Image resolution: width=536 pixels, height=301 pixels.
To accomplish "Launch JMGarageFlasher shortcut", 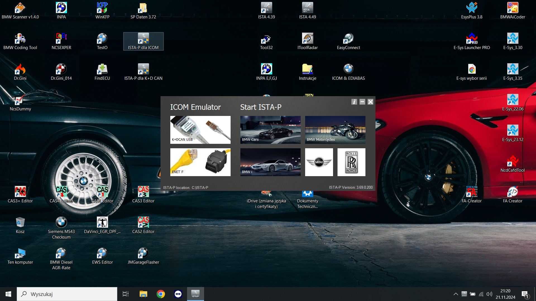I will (143, 256).
